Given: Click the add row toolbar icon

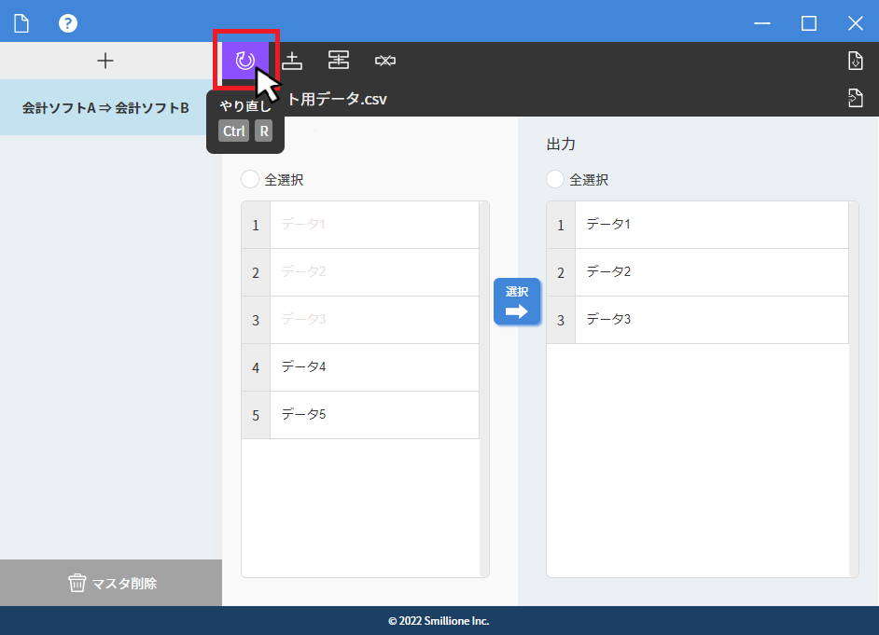Looking at the screenshot, I should (x=292, y=61).
